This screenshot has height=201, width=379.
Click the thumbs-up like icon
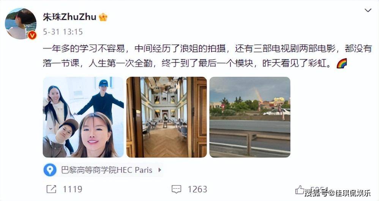(x=300, y=190)
